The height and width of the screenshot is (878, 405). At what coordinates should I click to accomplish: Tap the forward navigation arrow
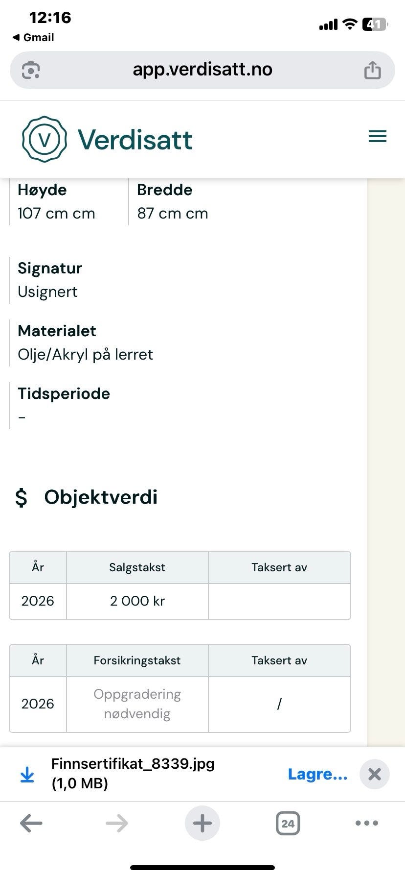point(116,823)
